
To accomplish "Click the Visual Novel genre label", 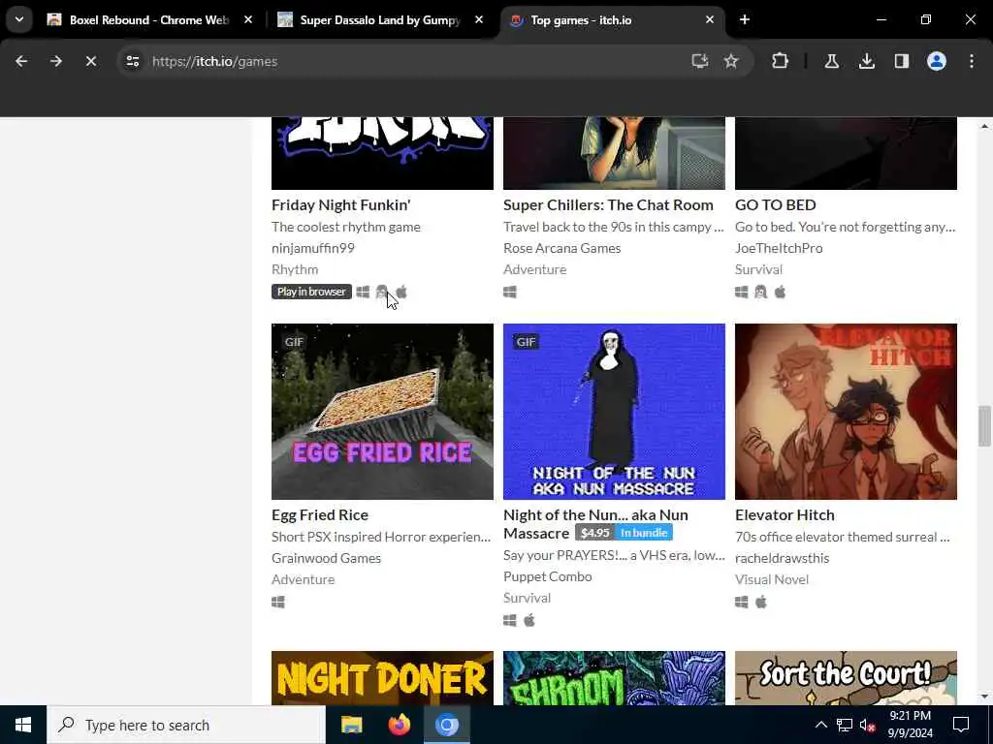I will 771,579.
